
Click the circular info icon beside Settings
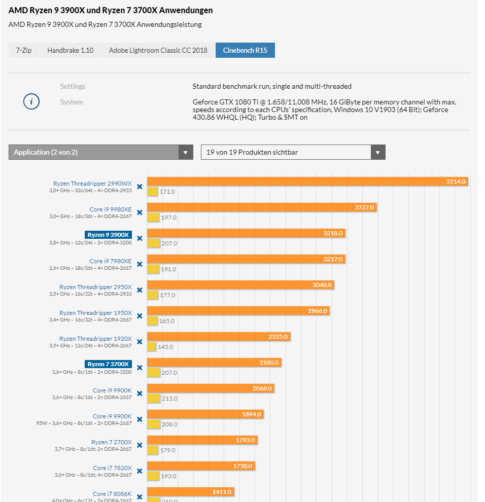click(x=31, y=101)
